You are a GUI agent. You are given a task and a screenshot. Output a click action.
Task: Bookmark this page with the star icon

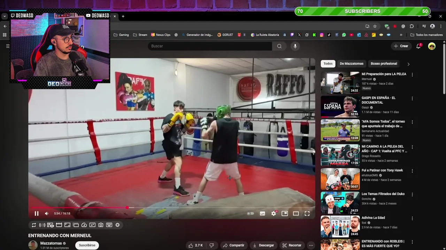[375, 26]
